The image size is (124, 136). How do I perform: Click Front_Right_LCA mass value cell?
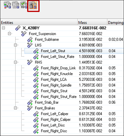coord(90,79)
